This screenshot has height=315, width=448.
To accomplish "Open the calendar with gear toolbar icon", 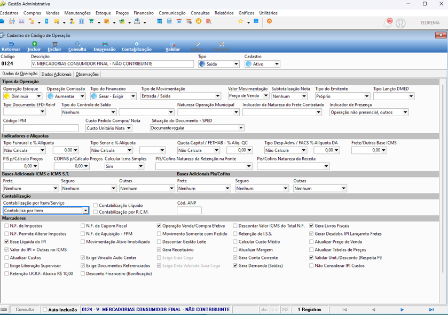I will point(189,21).
